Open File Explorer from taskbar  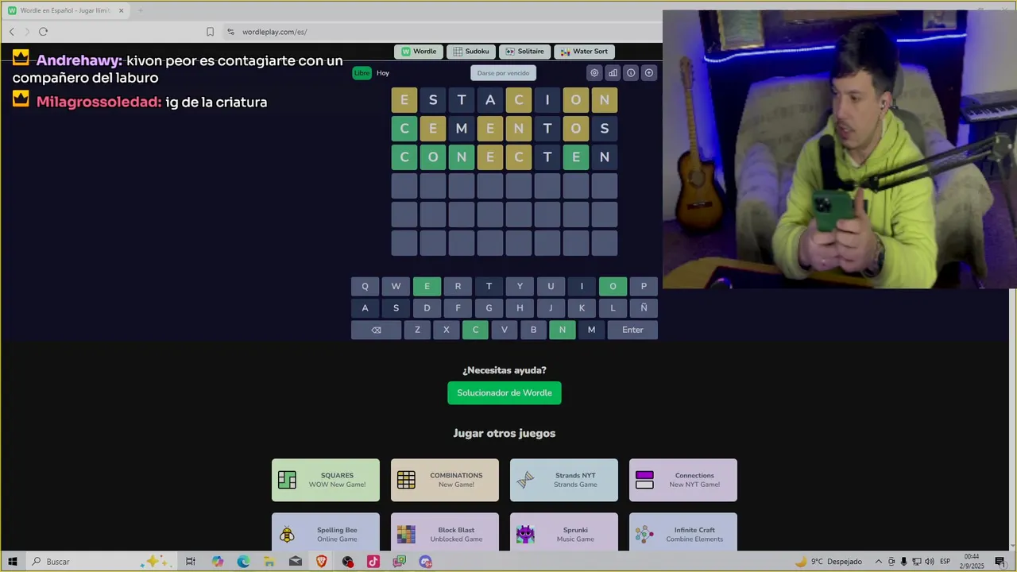click(269, 562)
